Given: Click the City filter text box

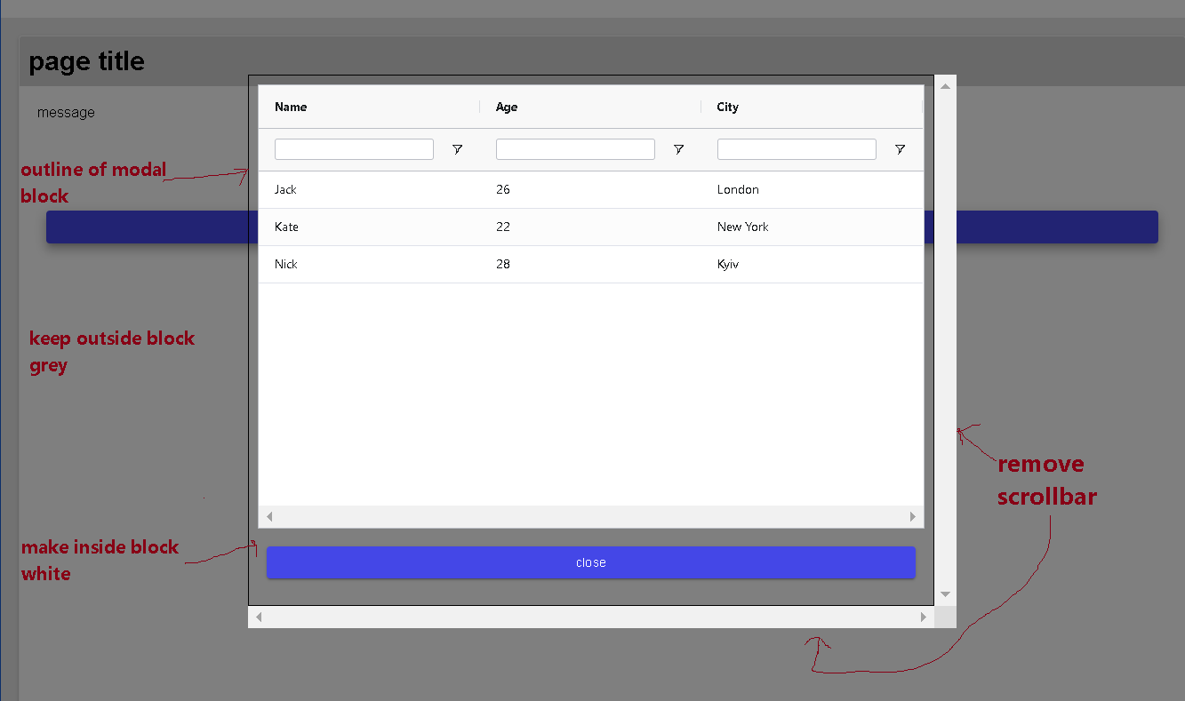Looking at the screenshot, I should click(797, 149).
